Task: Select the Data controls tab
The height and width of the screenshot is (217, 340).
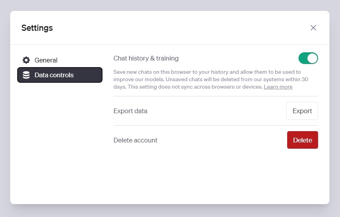Action: click(60, 75)
